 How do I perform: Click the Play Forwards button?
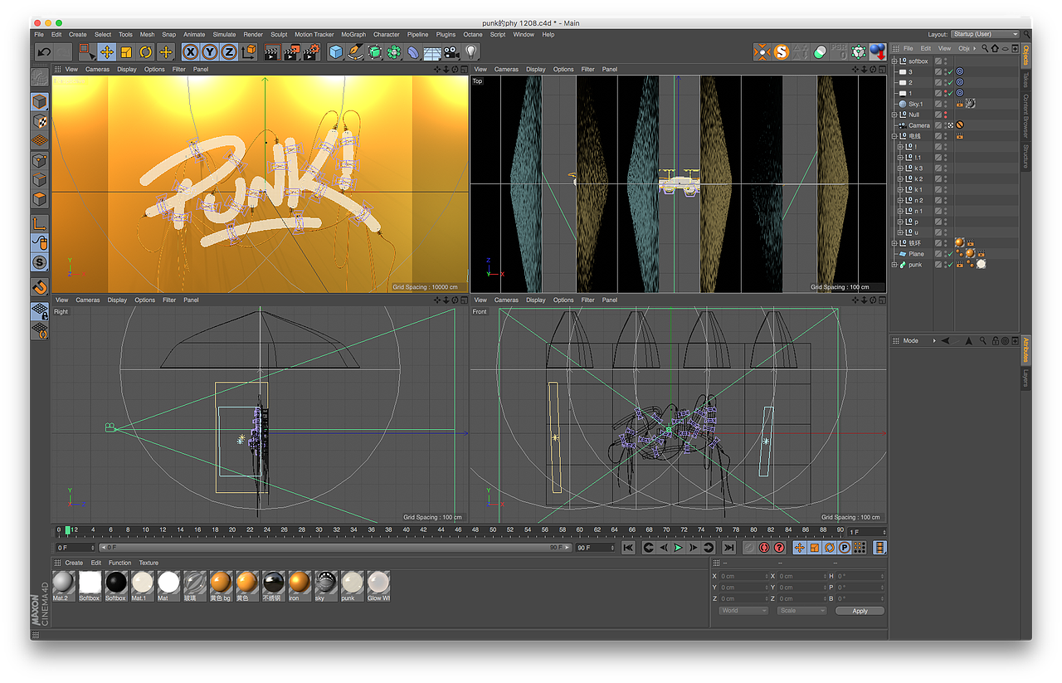[679, 548]
